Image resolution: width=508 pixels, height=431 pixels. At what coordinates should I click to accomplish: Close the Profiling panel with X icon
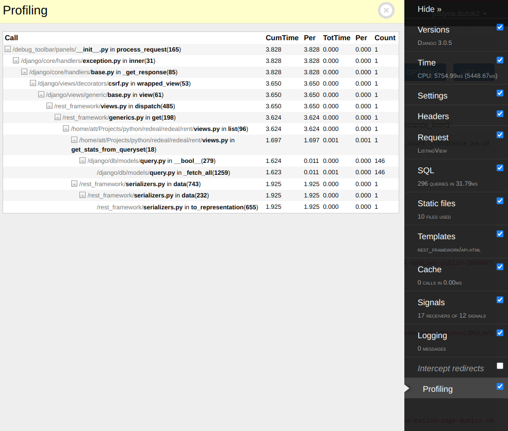[x=386, y=11]
